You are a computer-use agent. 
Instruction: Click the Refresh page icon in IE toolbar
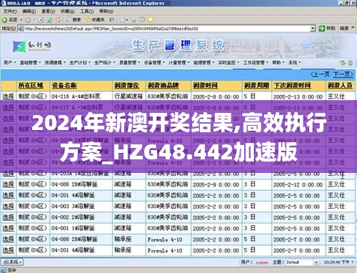point(49,20)
